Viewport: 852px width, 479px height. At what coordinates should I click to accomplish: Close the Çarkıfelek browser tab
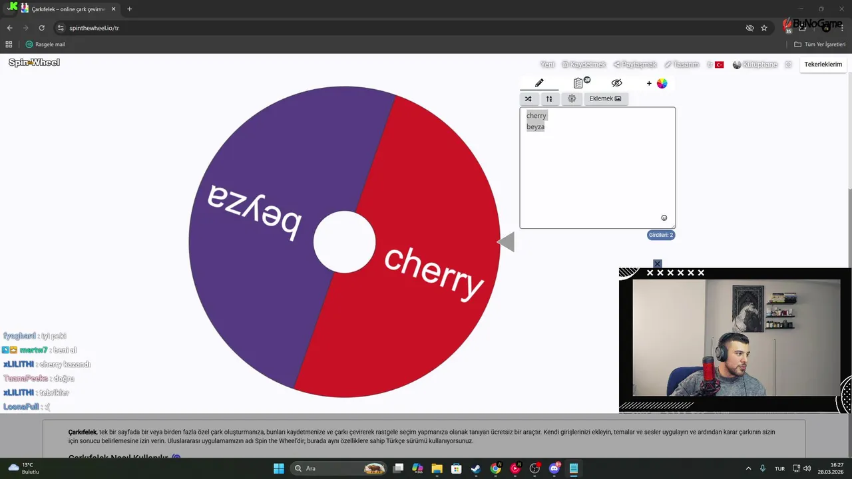(x=113, y=9)
